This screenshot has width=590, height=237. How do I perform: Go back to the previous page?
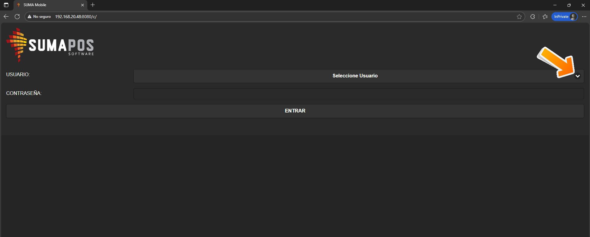click(6, 17)
